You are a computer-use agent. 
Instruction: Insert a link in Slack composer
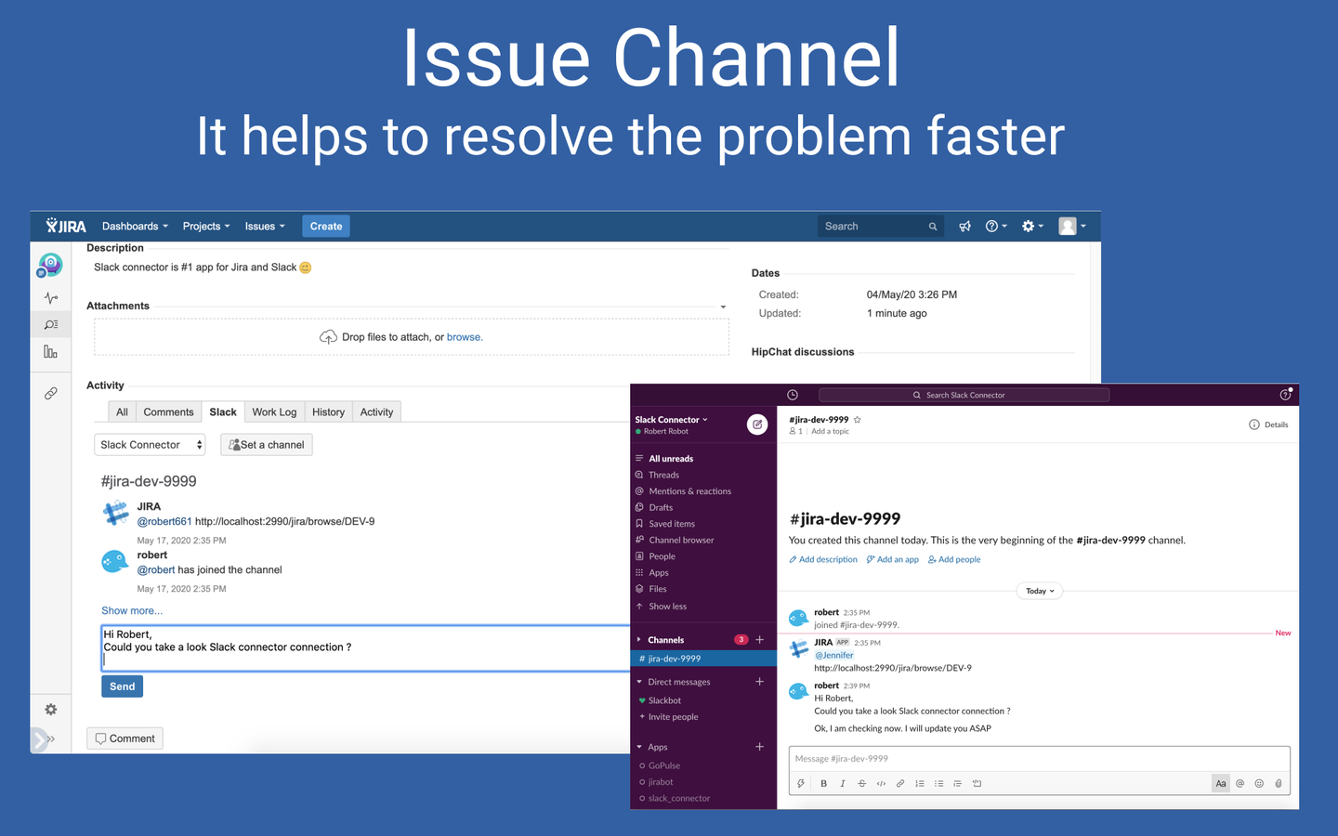pos(900,783)
